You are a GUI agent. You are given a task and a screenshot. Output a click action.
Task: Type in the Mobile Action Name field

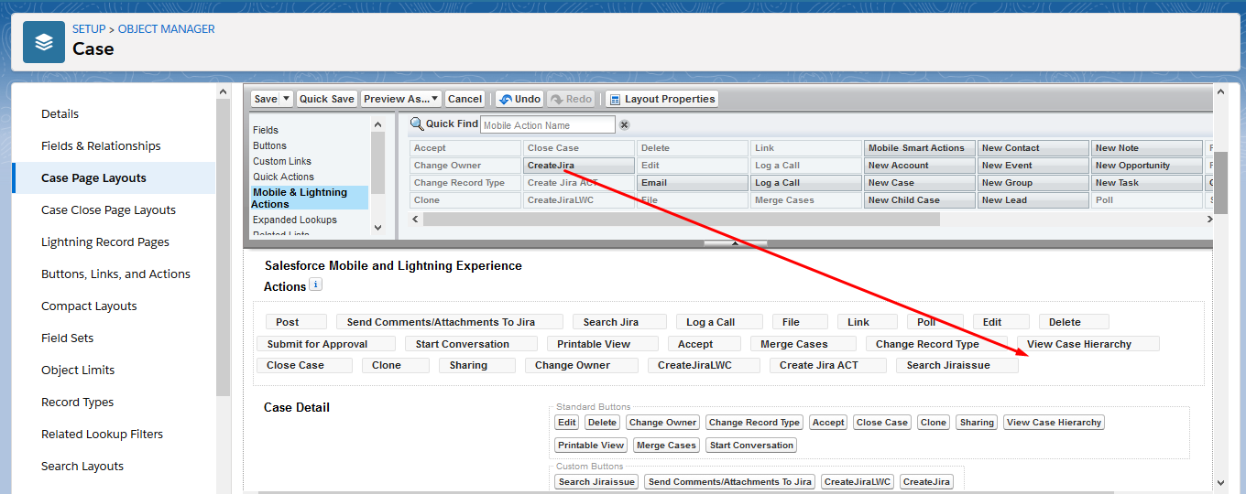pyautogui.click(x=548, y=125)
